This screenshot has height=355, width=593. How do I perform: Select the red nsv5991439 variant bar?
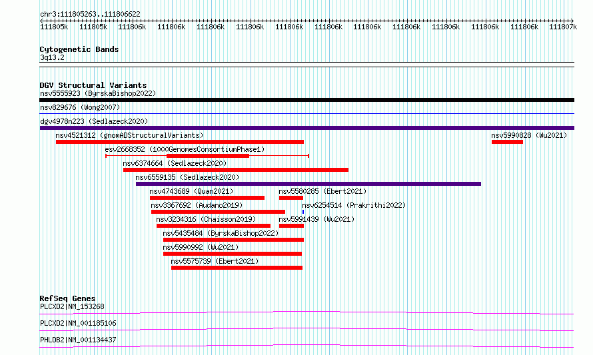pyautogui.click(x=291, y=226)
